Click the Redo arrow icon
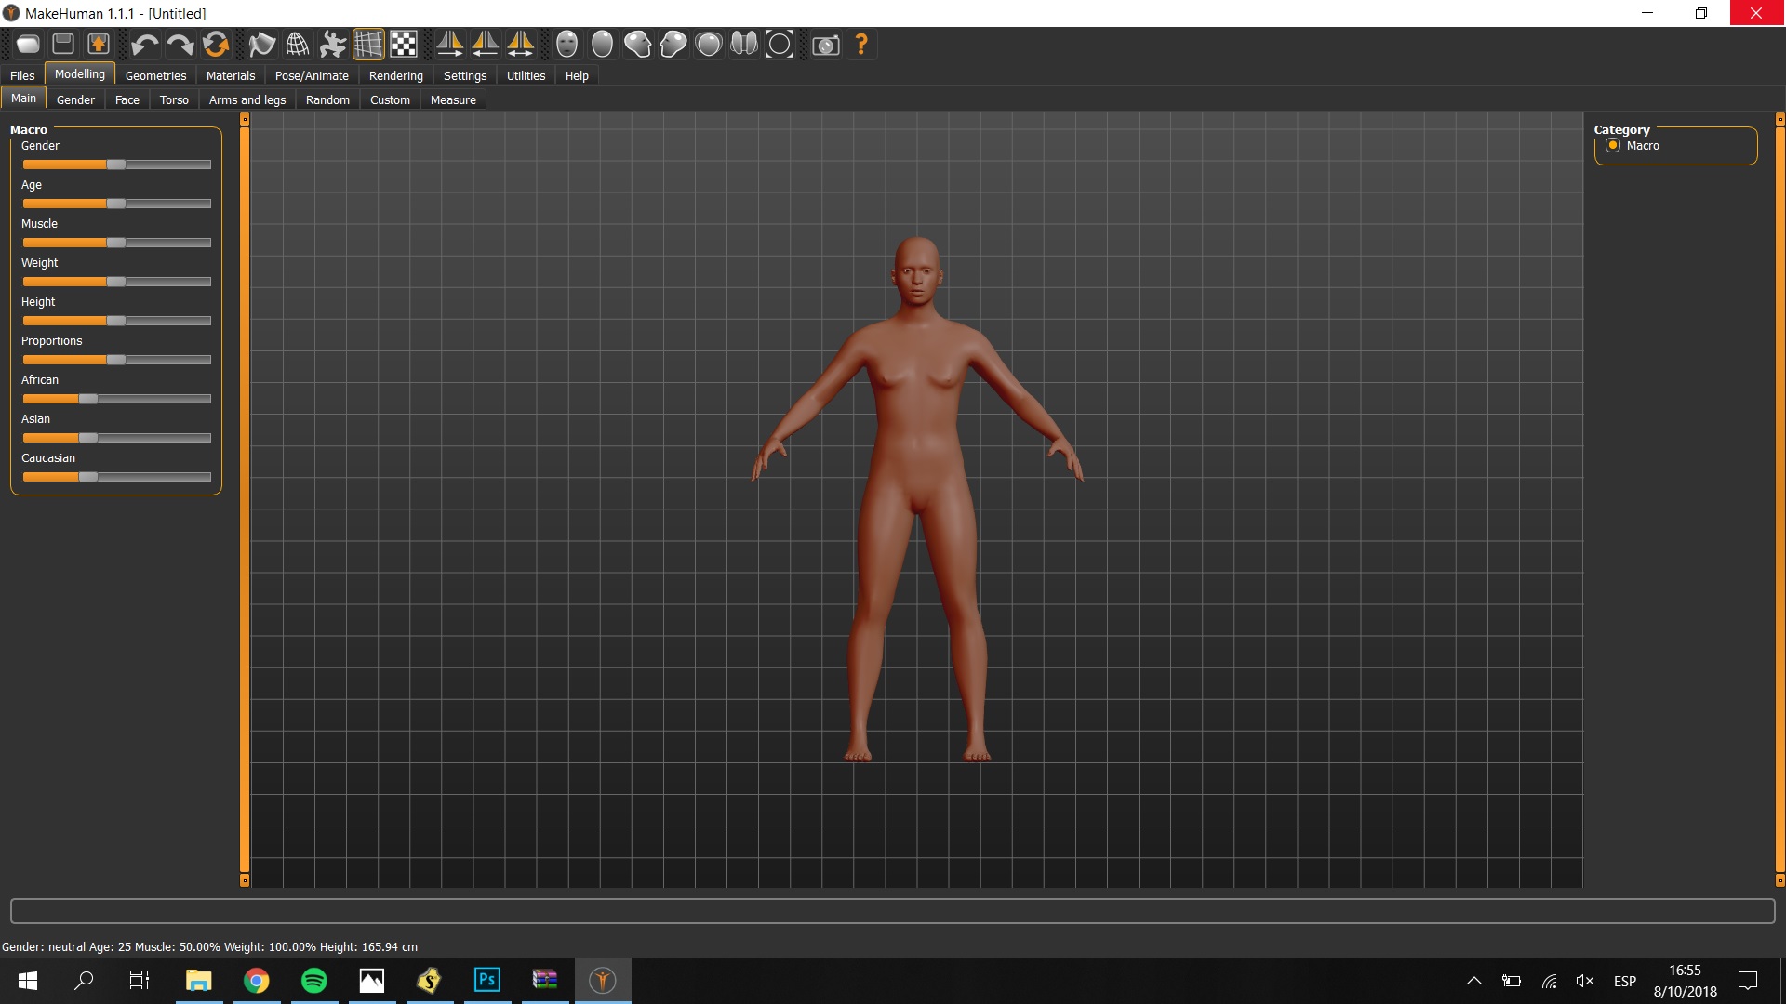Screen dimensions: 1786x1004 [180, 44]
